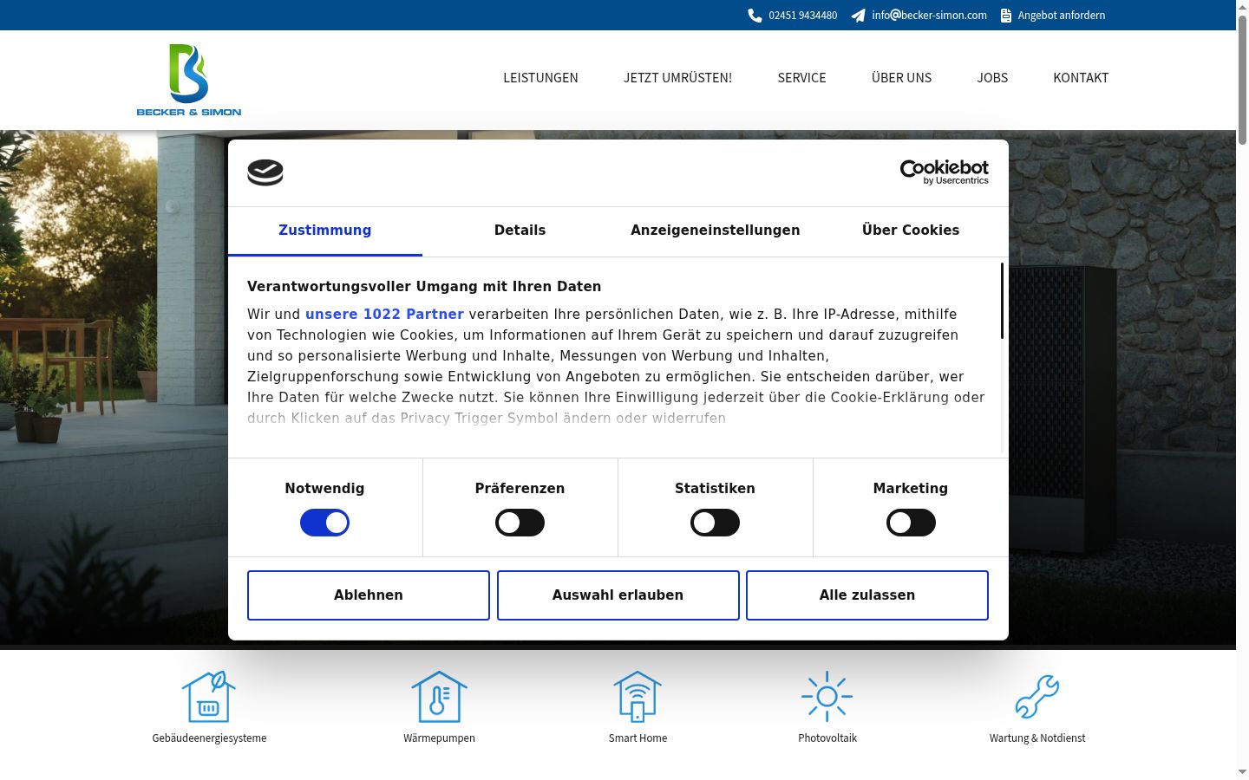Click heading 'Verantwortungsvoller Umgang mit Ihren Daten'

[x=424, y=287]
